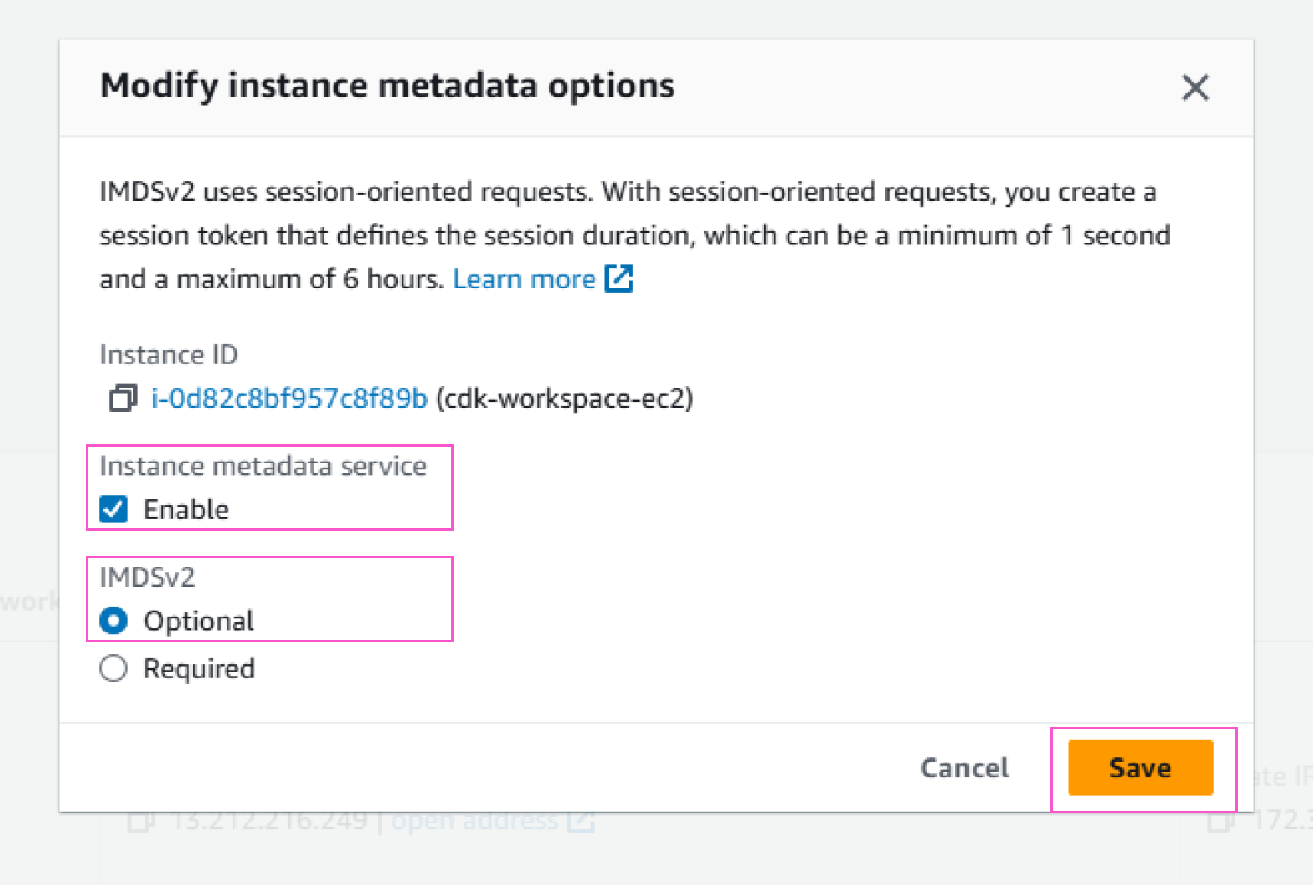
Task: Follow the open address link
Action: tap(474, 821)
